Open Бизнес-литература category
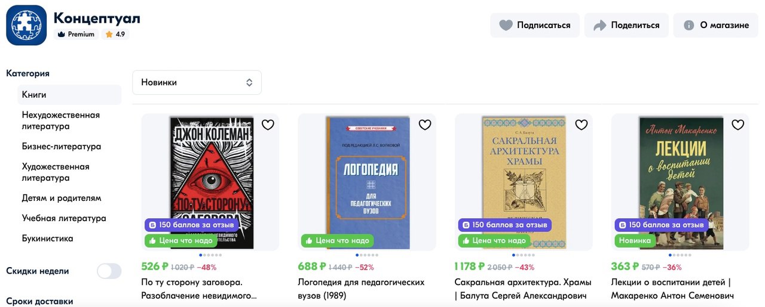Image resolution: width=765 pixels, height=307 pixels. tap(62, 147)
